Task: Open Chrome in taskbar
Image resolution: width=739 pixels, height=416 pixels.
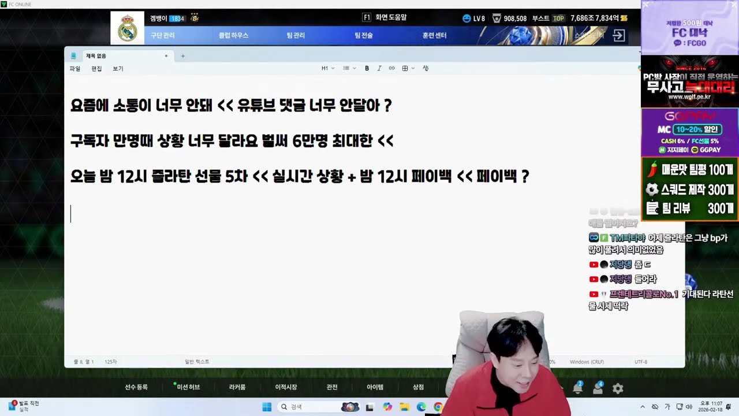Action: 438,407
